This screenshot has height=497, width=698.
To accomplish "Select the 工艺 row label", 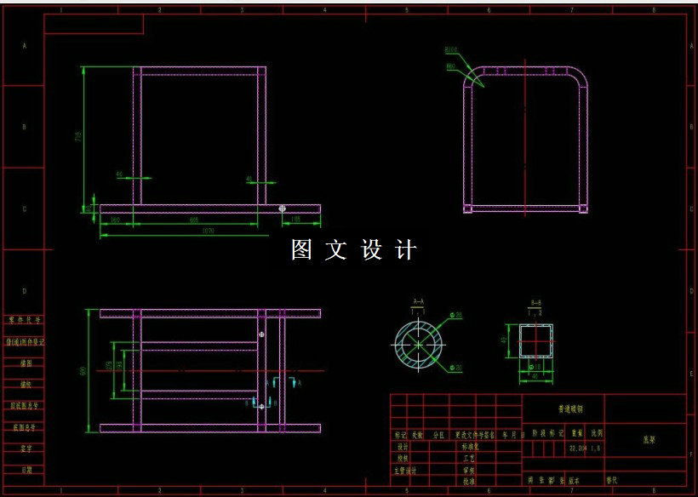I will [469, 458].
